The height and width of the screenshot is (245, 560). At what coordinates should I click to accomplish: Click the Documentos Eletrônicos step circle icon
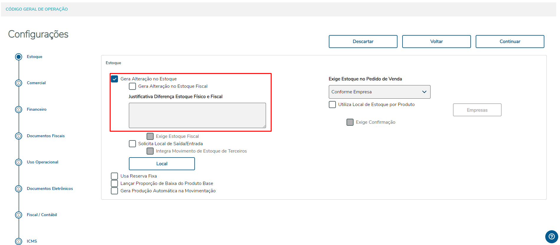tap(19, 189)
